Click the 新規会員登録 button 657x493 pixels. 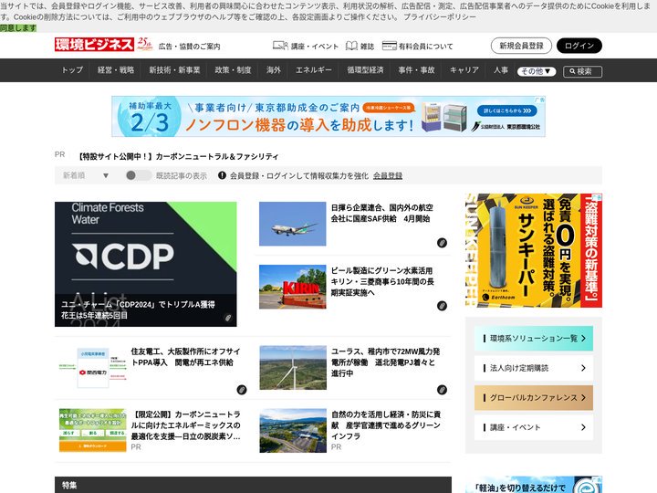point(521,46)
